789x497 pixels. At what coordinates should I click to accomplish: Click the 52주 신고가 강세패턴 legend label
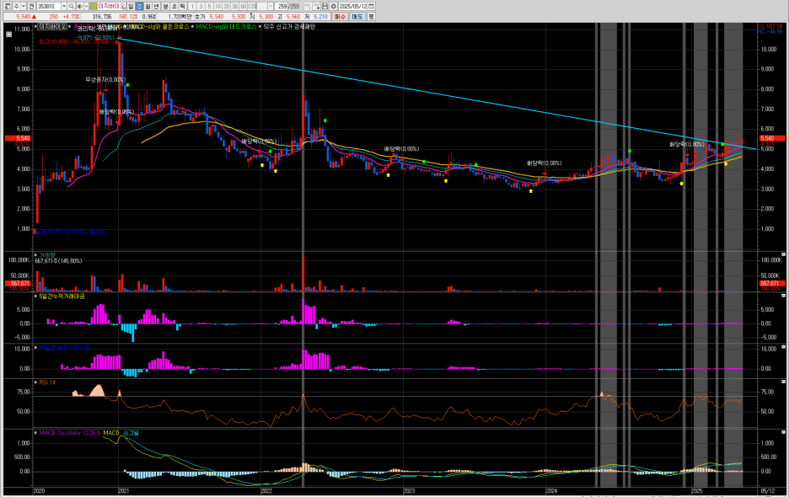pyautogui.click(x=289, y=27)
